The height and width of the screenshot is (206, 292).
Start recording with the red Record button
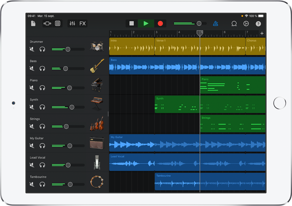click(160, 24)
